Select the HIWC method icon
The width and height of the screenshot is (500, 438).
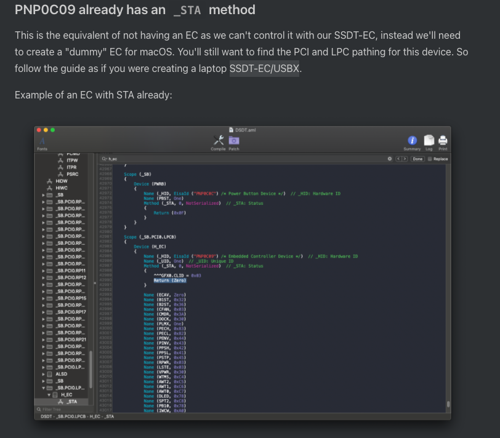point(49,188)
